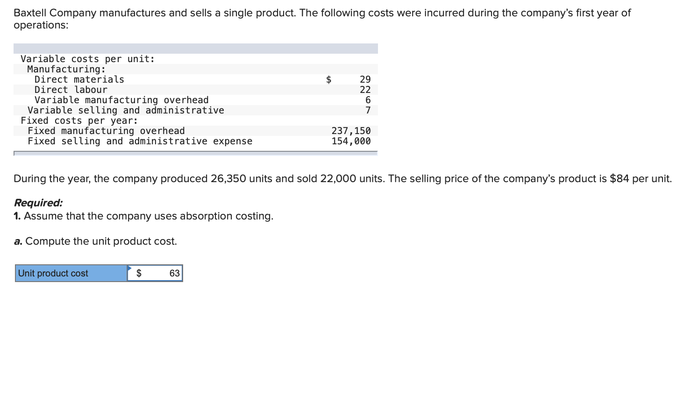Select the Direct materials row label
Image resolution: width=684 pixels, height=396 pixels.
pyautogui.click(x=79, y=79)
